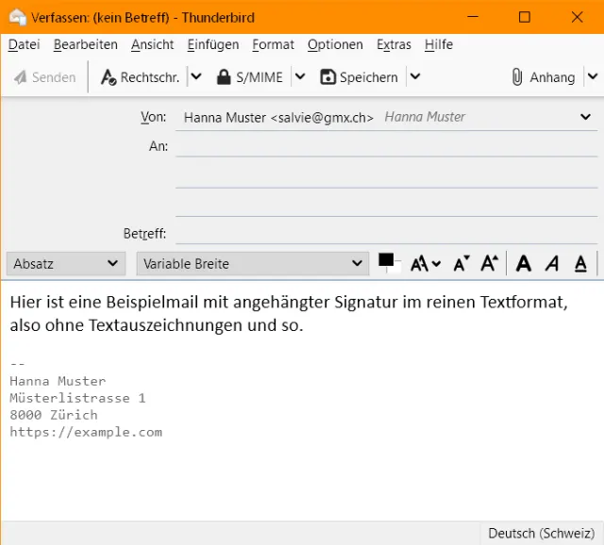Click the S/MIME lock button
The width and height of the screenshot is (604, 545).
(250, 77)
